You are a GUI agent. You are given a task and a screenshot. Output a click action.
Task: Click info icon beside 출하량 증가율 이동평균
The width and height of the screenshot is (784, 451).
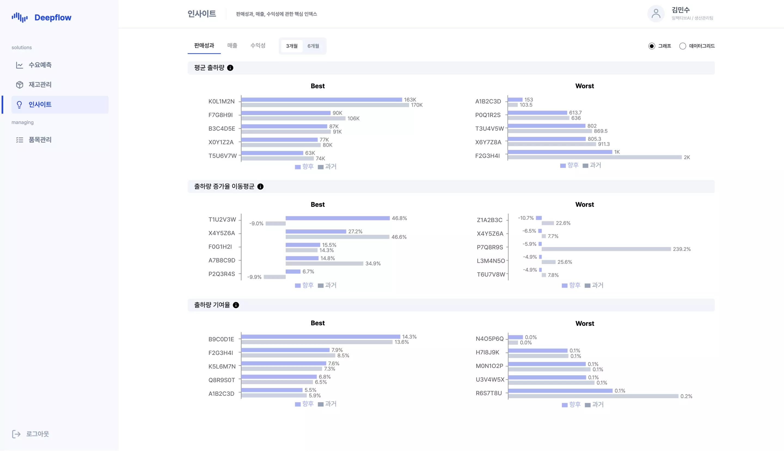261,186
